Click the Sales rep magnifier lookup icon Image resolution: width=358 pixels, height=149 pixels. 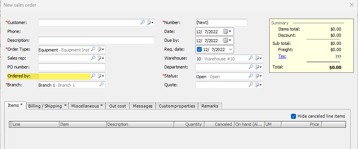tap(93, 58)
